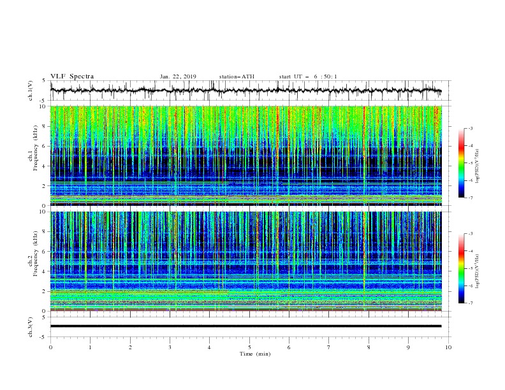Click the time axis tick label "6"
505x390 pixels.
pos(289,347)
